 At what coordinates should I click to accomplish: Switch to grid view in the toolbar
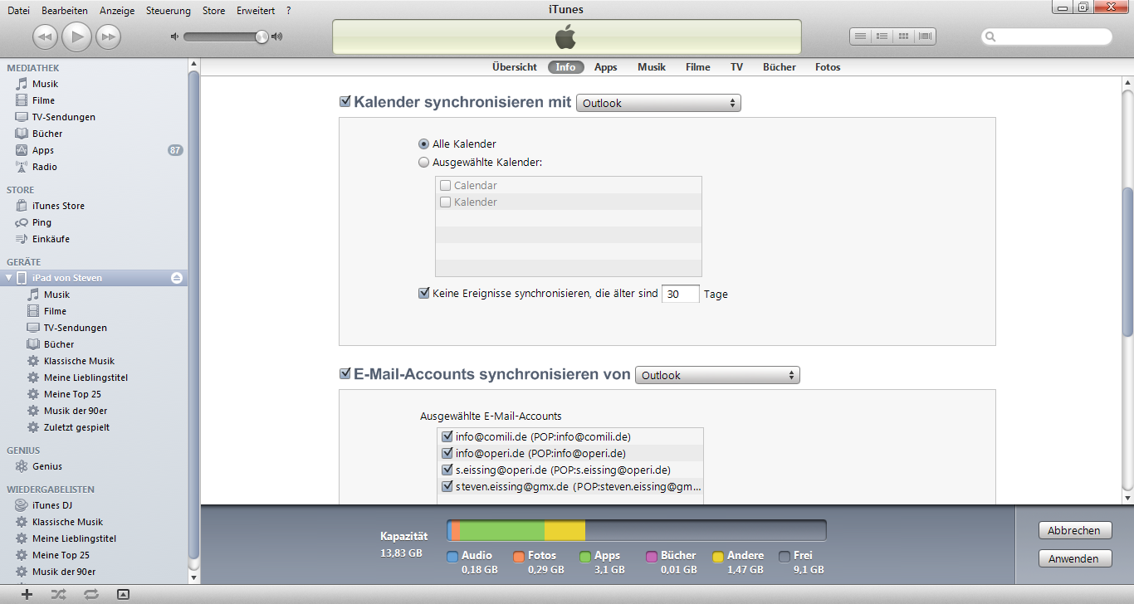[x=902, y=36]
